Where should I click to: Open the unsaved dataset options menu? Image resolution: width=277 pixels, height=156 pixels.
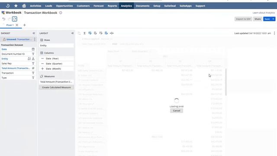pyautogui.click(x=35, y=39)
